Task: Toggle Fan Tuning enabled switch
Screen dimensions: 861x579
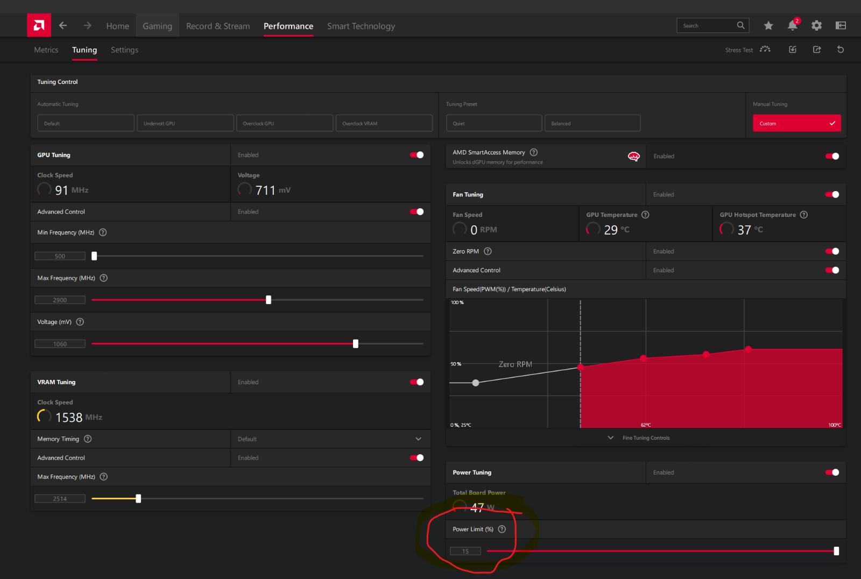Action: (x=832, y=194)
